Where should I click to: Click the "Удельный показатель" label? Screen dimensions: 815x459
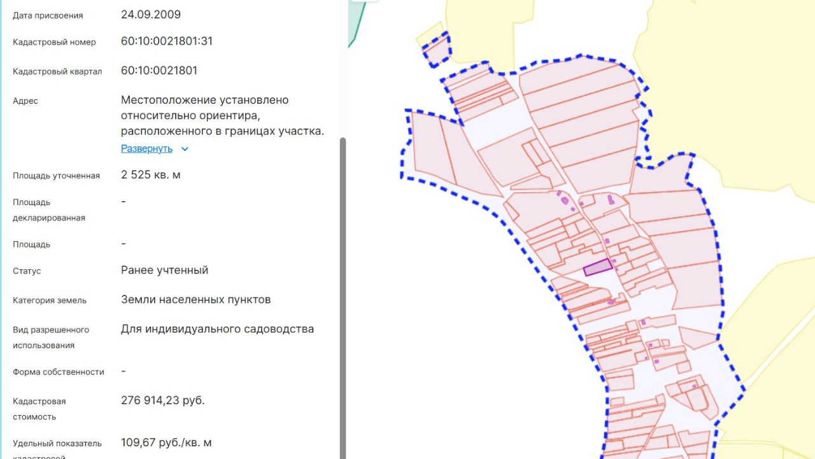point(57,443)
